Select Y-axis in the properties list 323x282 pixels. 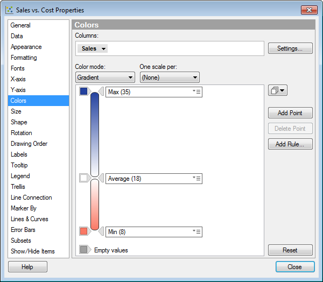pyautogui.click(x=39, y=90)
